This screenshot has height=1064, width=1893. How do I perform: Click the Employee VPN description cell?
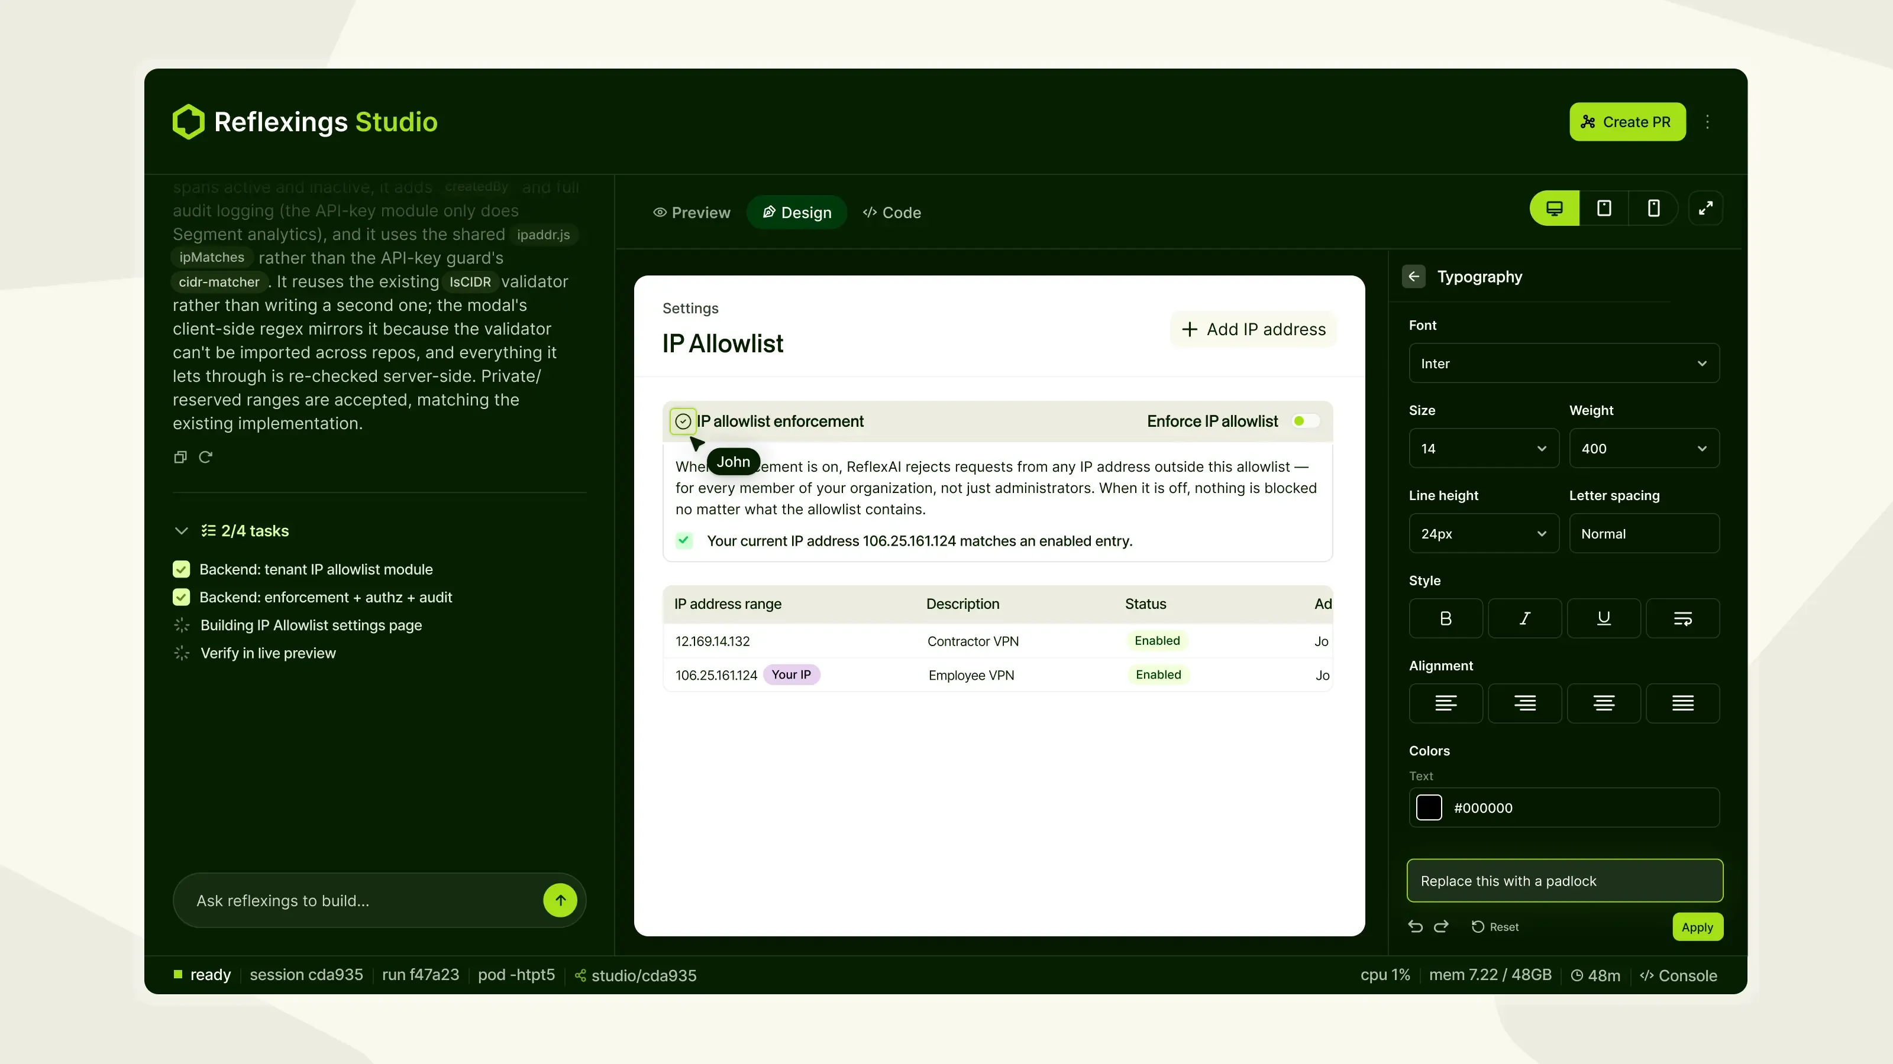tap(971, 676)
